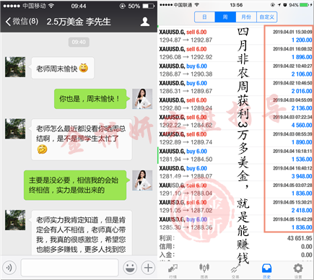Select the message about 晒周总结
The image size is (314, 280).
coord(81,139)
